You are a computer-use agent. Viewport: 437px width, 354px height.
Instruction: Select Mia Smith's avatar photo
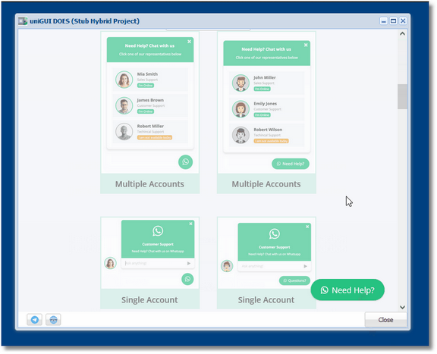124,80
